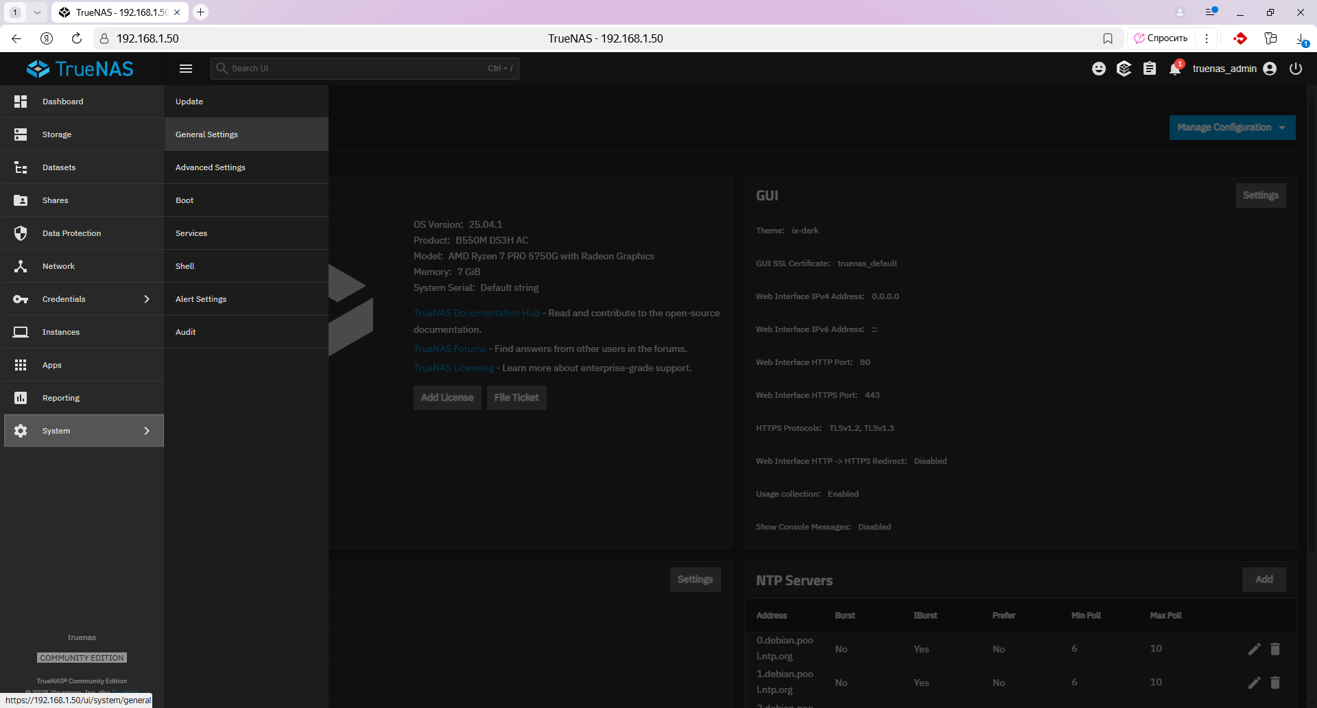Edit the 0.debian.pool.ntp.org NTP server
Image resolution: width=1317 pixels, height=708 pixels.
click(x=1255, y=649)
